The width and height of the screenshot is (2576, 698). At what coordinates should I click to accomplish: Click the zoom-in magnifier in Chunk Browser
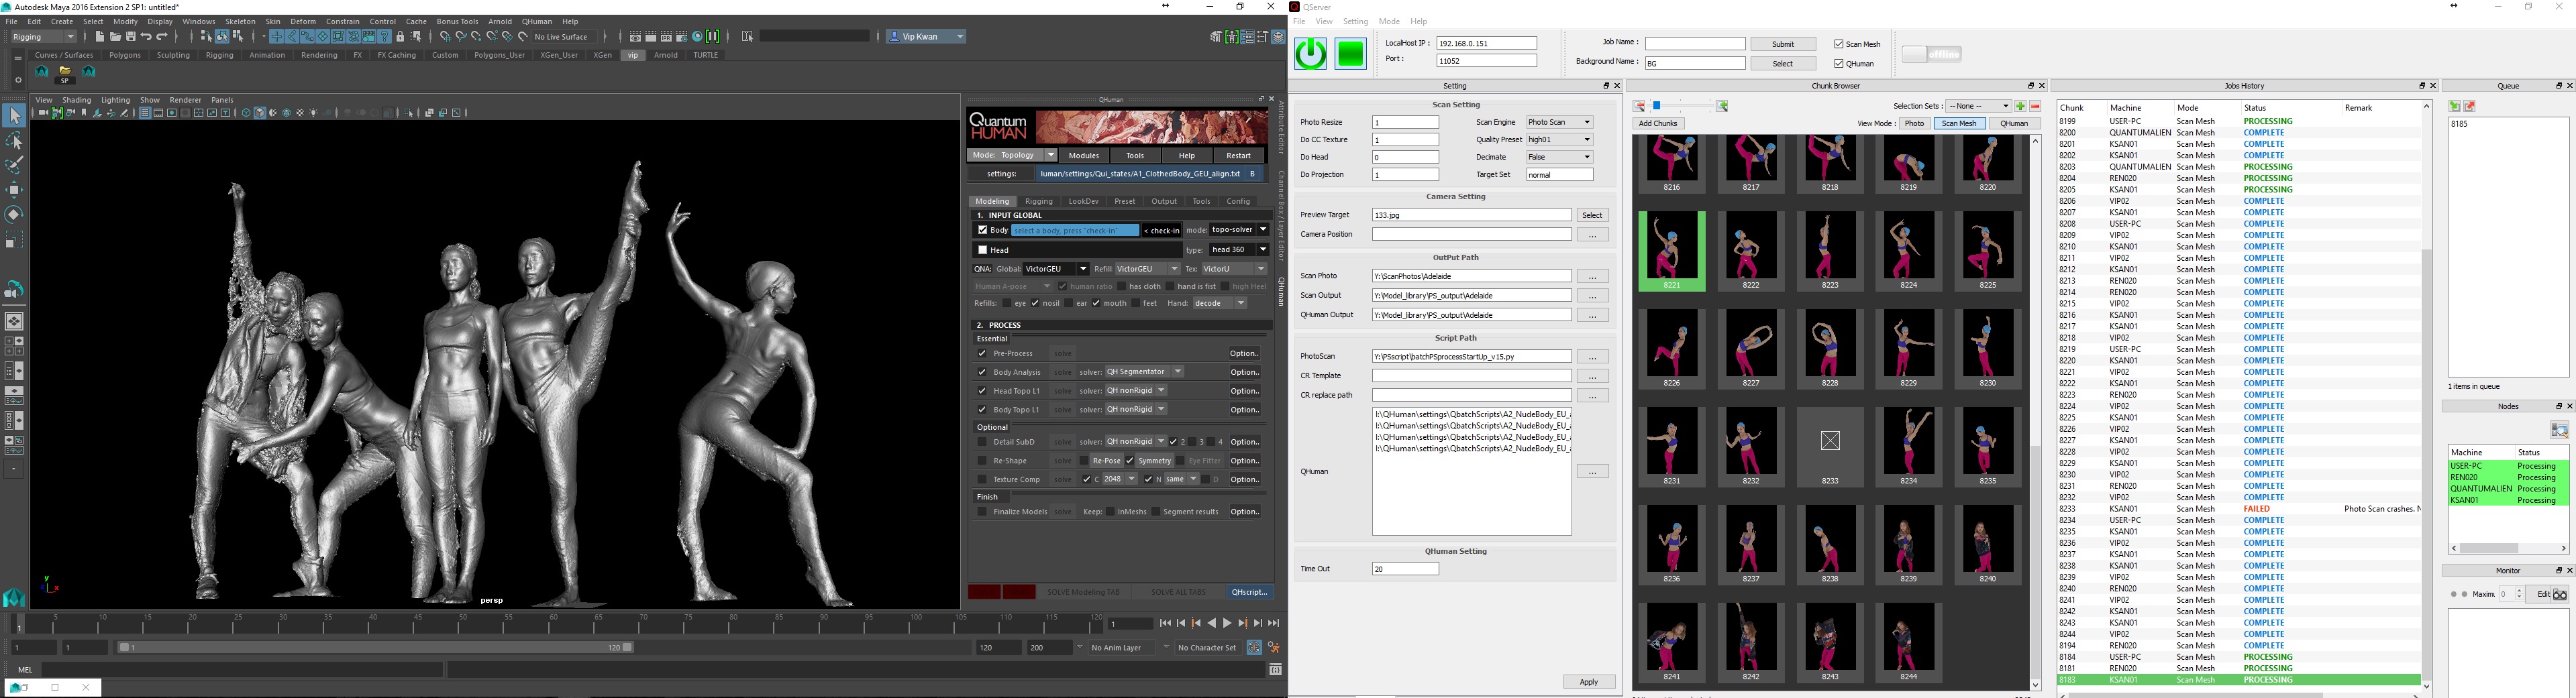click(1722, 106)
